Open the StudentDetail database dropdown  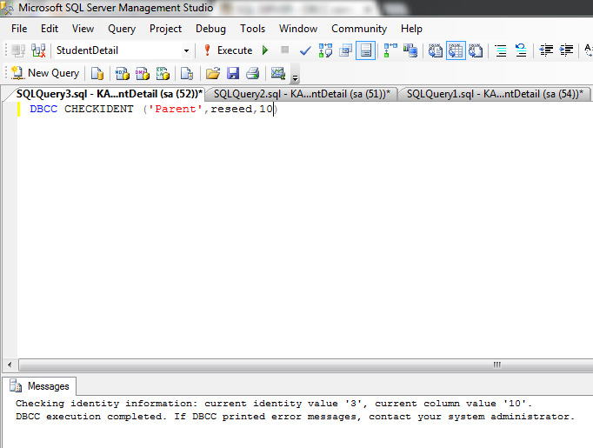(186, 50)
